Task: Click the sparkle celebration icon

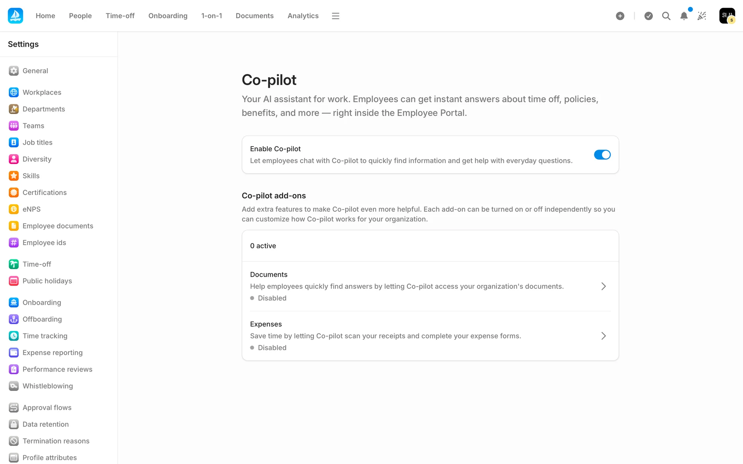Action: tap(702, 16)
